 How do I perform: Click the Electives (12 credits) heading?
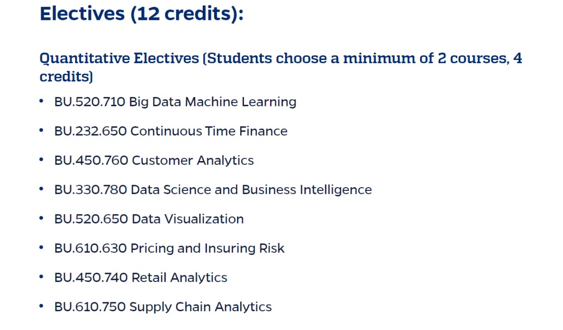coord(141,15)
